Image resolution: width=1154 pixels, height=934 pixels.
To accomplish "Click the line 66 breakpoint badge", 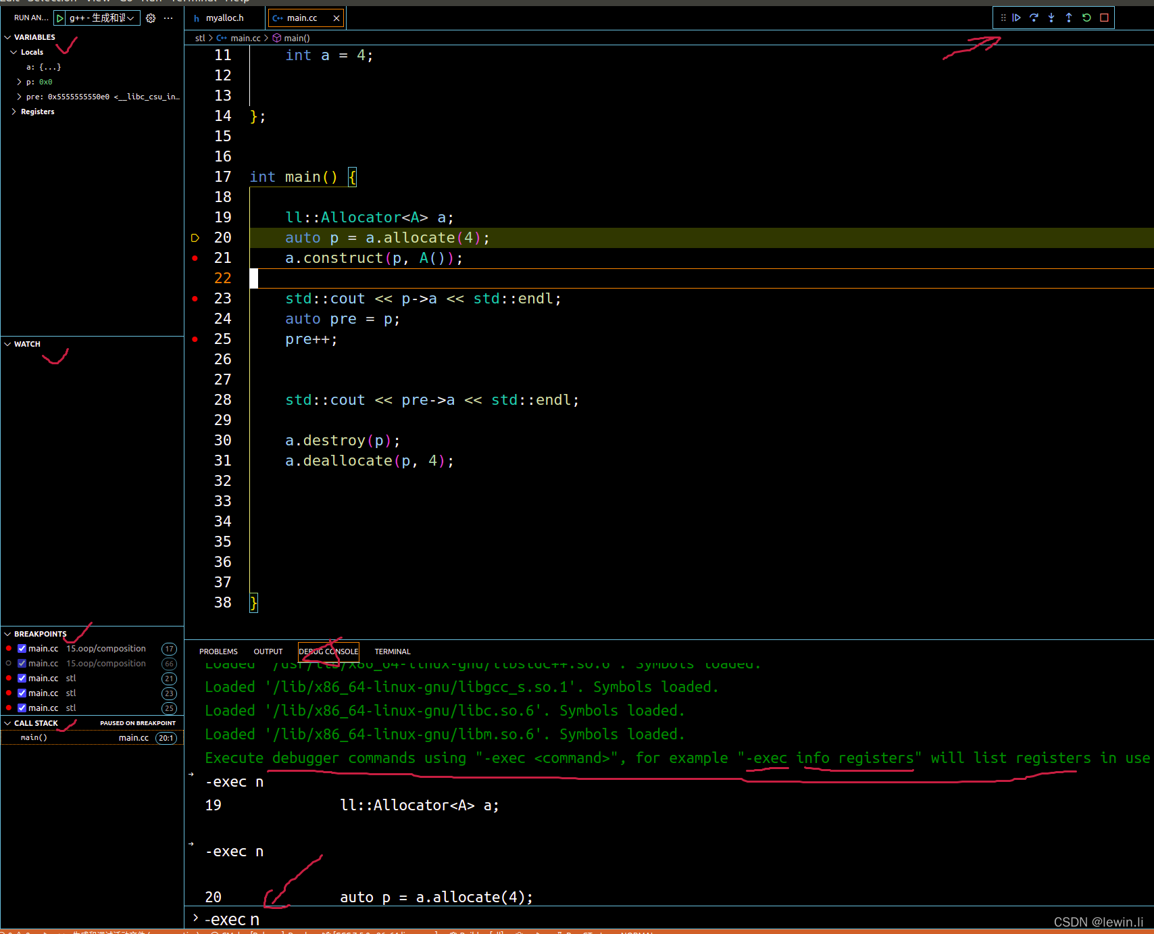I will [169, 664].
